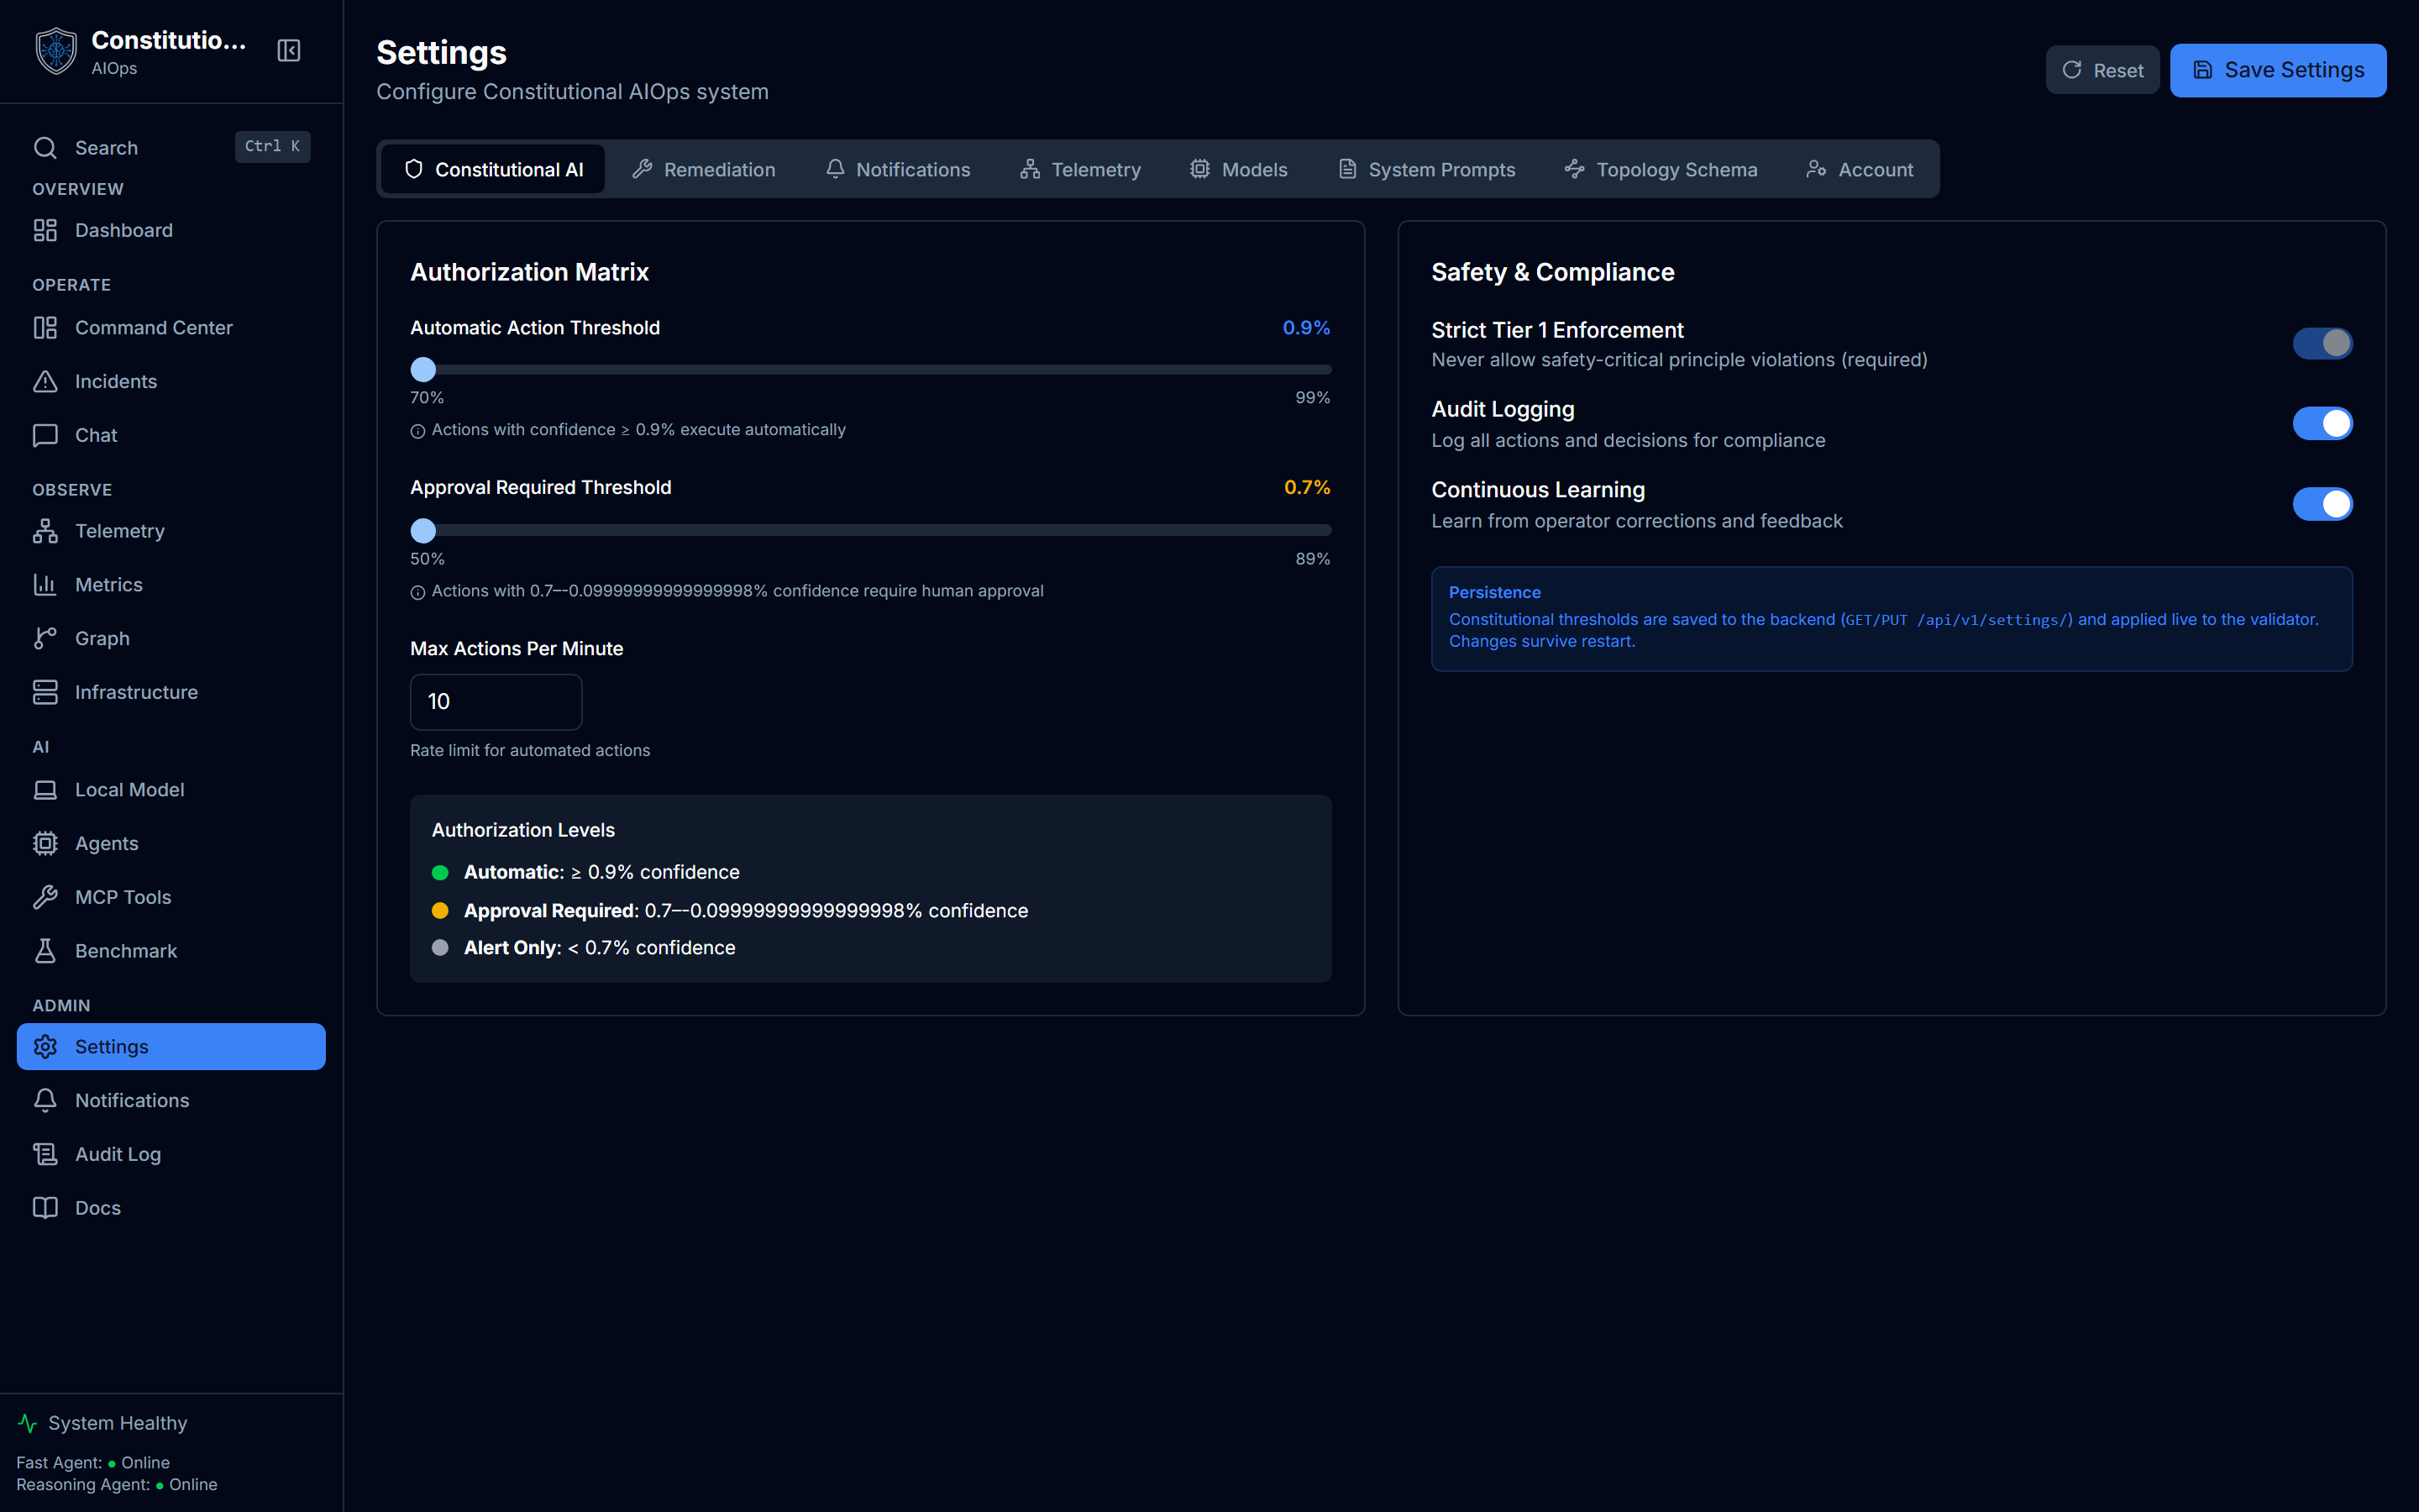The height and width of the screenshot is (1512, 2419).
Task: Open Incidents warning triangle icon
Action: (x=45, y=382)
